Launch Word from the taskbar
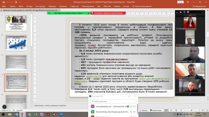The width and height of the screenshot is (209, 117). [17, 114]
